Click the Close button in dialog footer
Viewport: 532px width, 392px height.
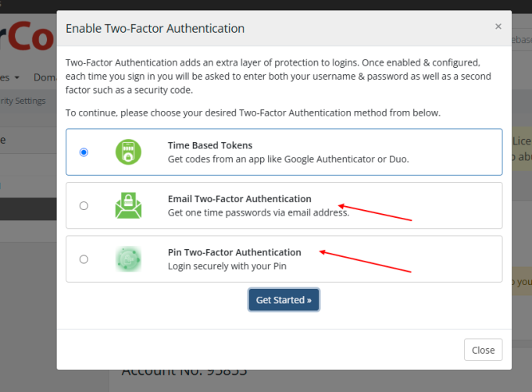point(483,350)
